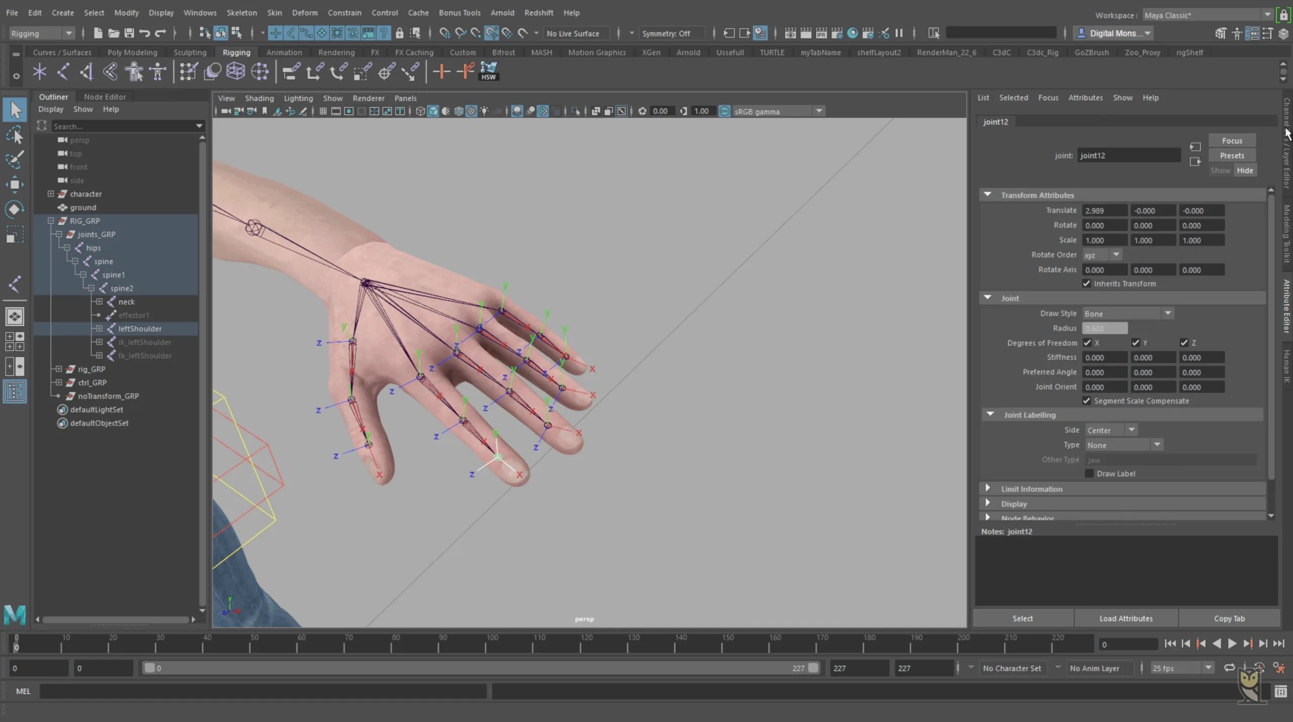
Task: Expand the neck joint in the Outliner
Action: tap(99, 301)
